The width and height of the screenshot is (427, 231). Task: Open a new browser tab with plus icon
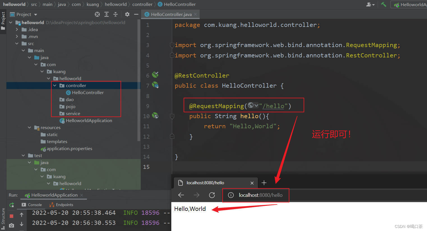tap(264, 183)
